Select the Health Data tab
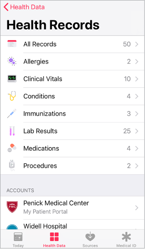The height and width of the screenshot is (249, 145). pyautogui.click(x=54, y=240)
